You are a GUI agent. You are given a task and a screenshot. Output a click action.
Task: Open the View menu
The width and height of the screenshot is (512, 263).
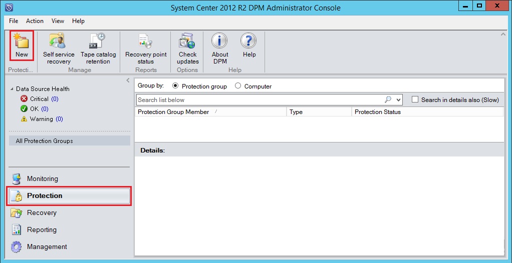point(58,21)
